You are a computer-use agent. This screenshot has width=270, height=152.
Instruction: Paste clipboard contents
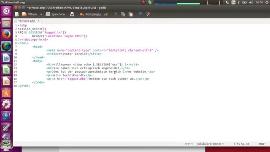coord(131,14)
